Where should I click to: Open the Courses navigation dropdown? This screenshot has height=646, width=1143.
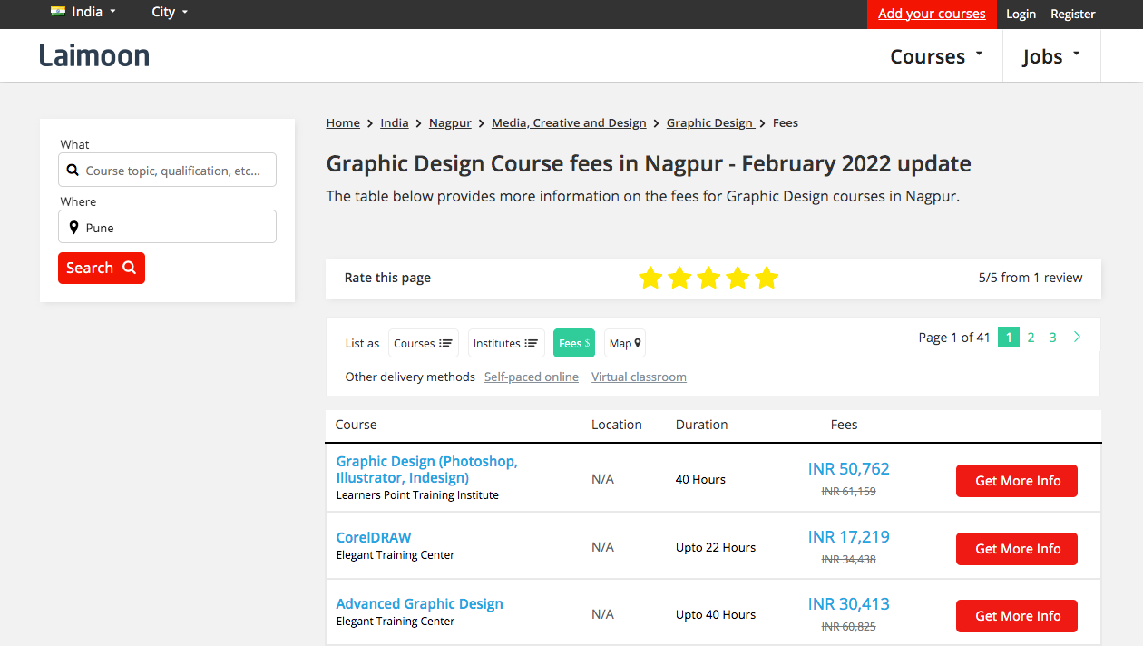pyautogui.click(x=936, y=55)
